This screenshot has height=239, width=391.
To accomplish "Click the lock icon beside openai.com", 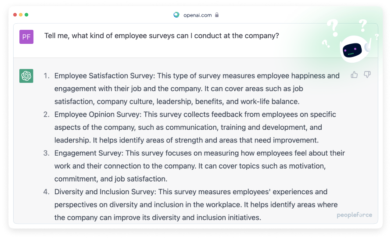I will pyautogui.click(x=217, y=15).
